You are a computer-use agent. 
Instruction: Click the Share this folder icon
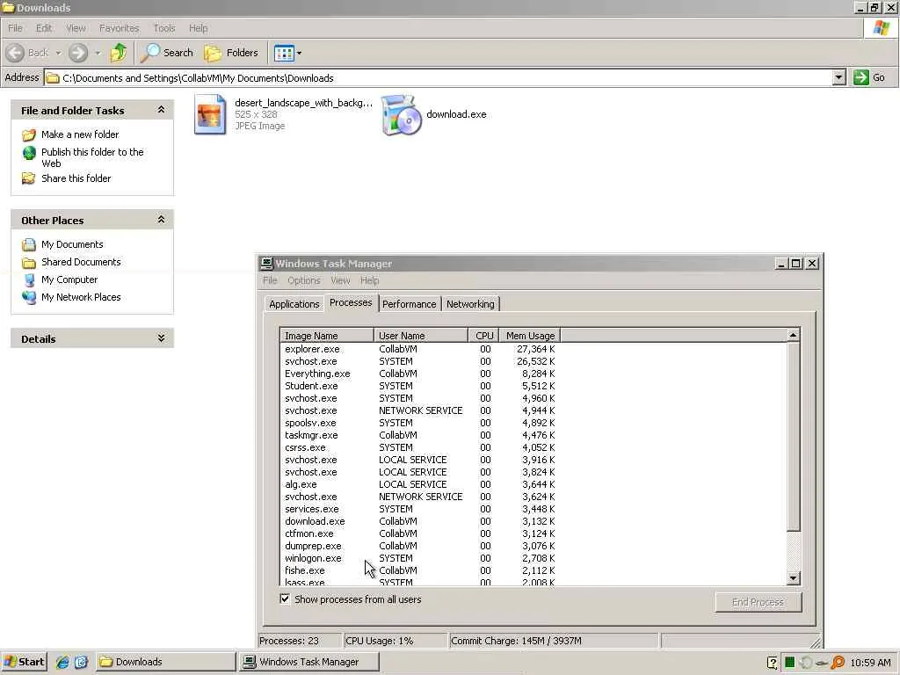click(x=29, y=178)
